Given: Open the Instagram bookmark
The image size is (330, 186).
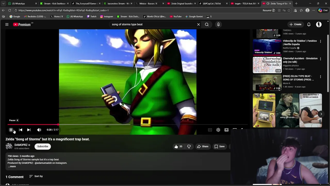Looking at the screenshot, I should pyautogui.click(x=106, y=17).
